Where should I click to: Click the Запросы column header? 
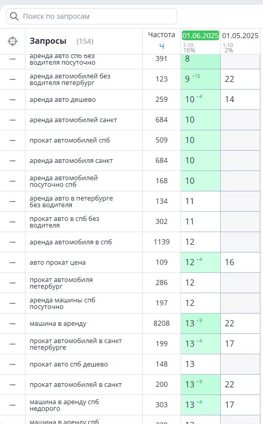pyautogui.click(x=48, y=41)
